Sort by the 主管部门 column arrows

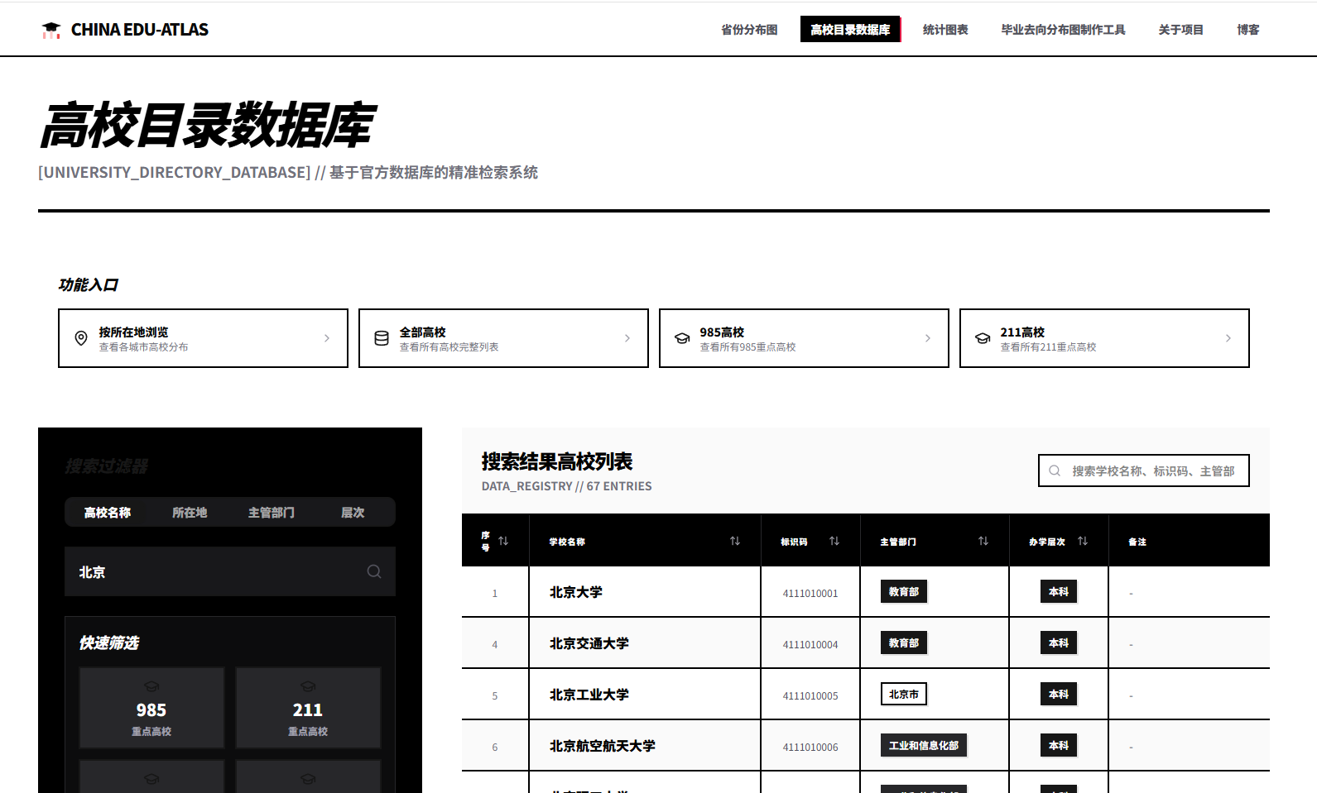983,541
